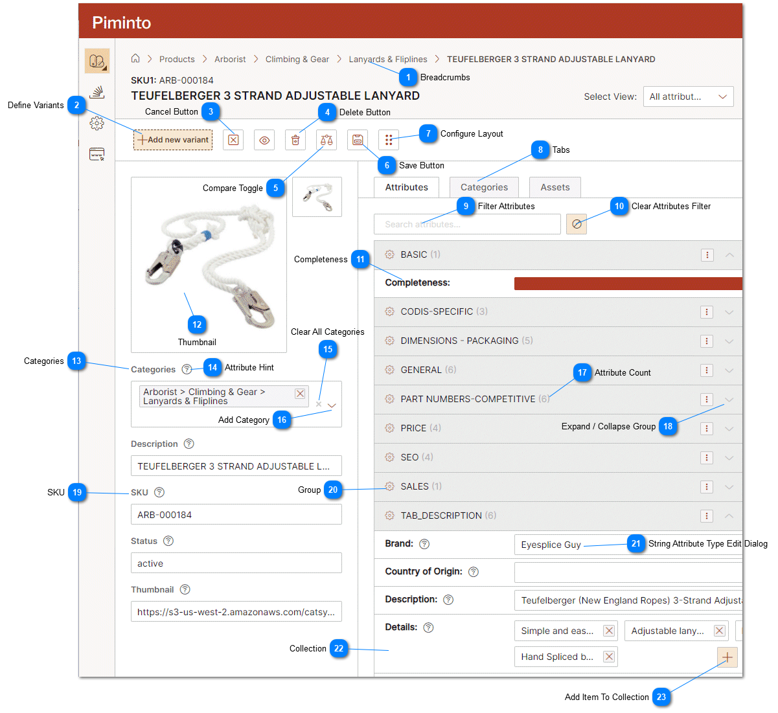Screen dimensions: 778x713
Task: Click the Add new variant button
Action: tap(172, 140)
